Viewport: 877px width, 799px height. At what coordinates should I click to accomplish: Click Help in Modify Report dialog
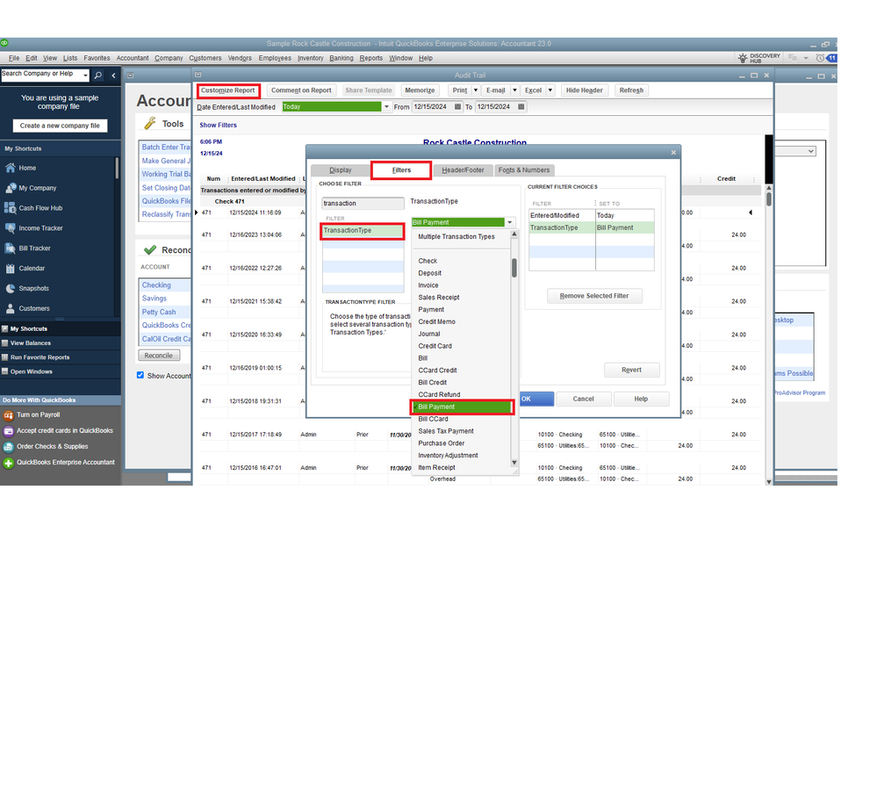coord(641,399)
